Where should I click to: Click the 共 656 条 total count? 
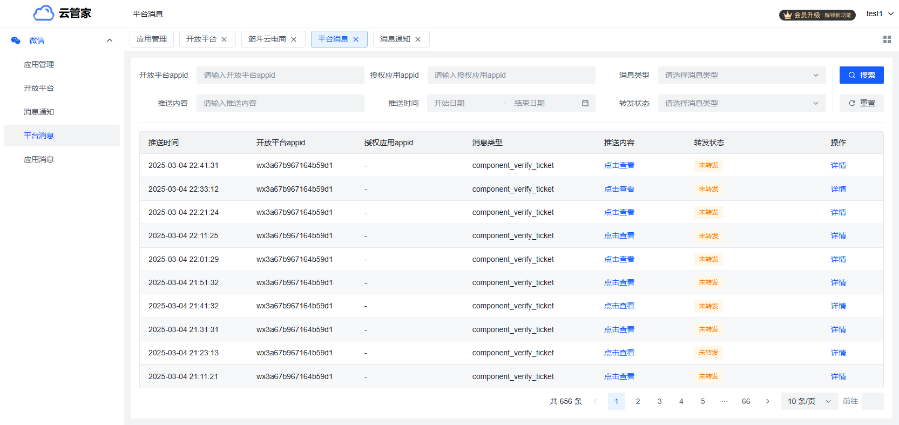click(x=566, y=401)
